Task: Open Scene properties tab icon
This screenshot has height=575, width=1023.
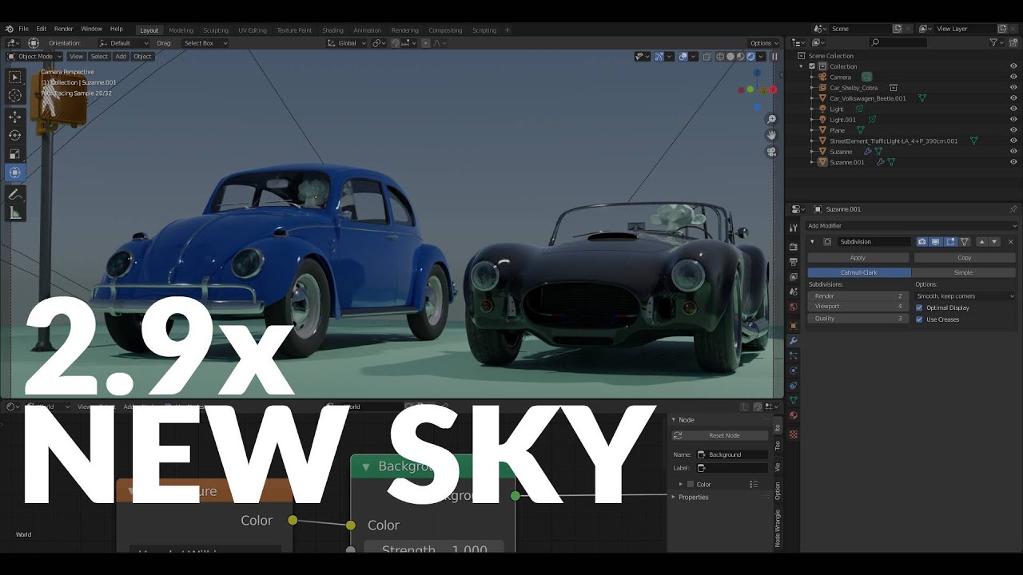Action: pos(793,291)
